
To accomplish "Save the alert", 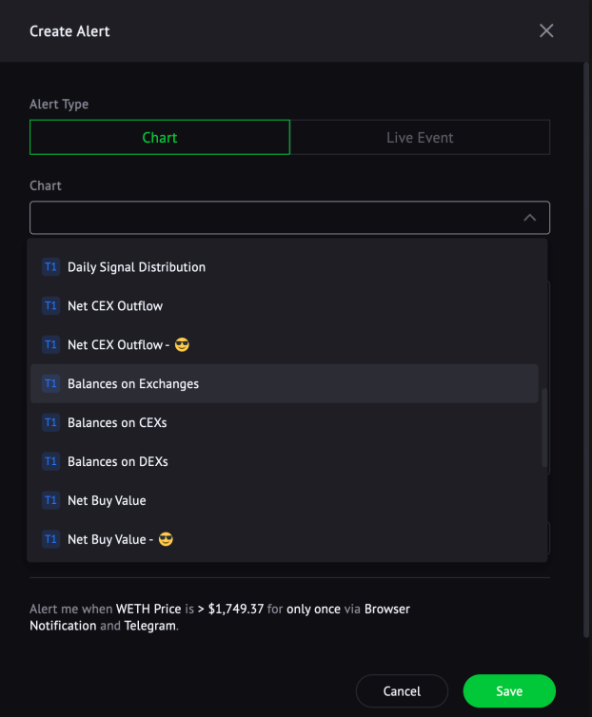I will (x=509, y=691).
